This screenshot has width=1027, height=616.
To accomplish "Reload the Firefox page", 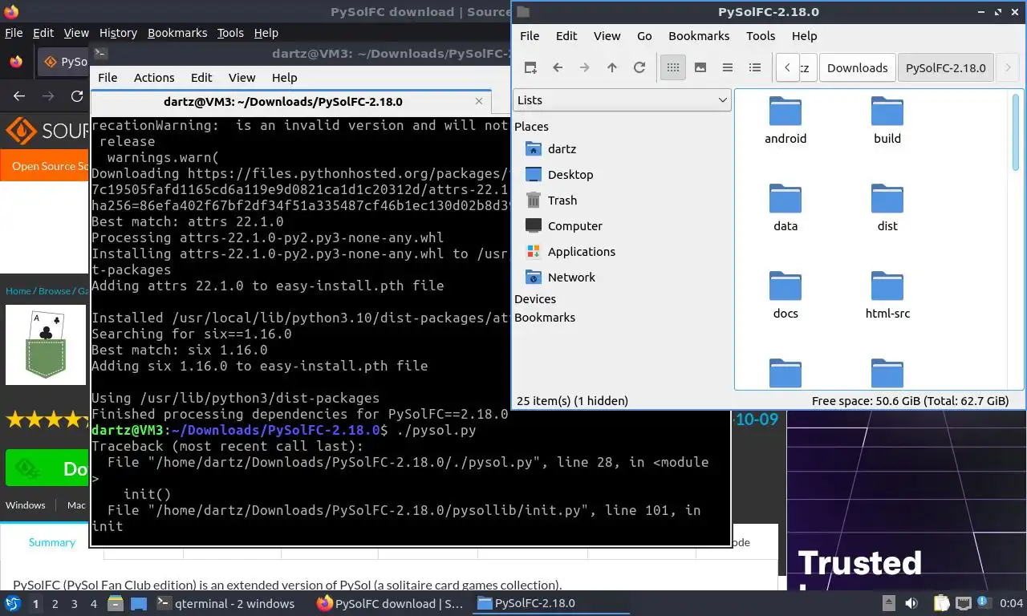I will [77, 95].
